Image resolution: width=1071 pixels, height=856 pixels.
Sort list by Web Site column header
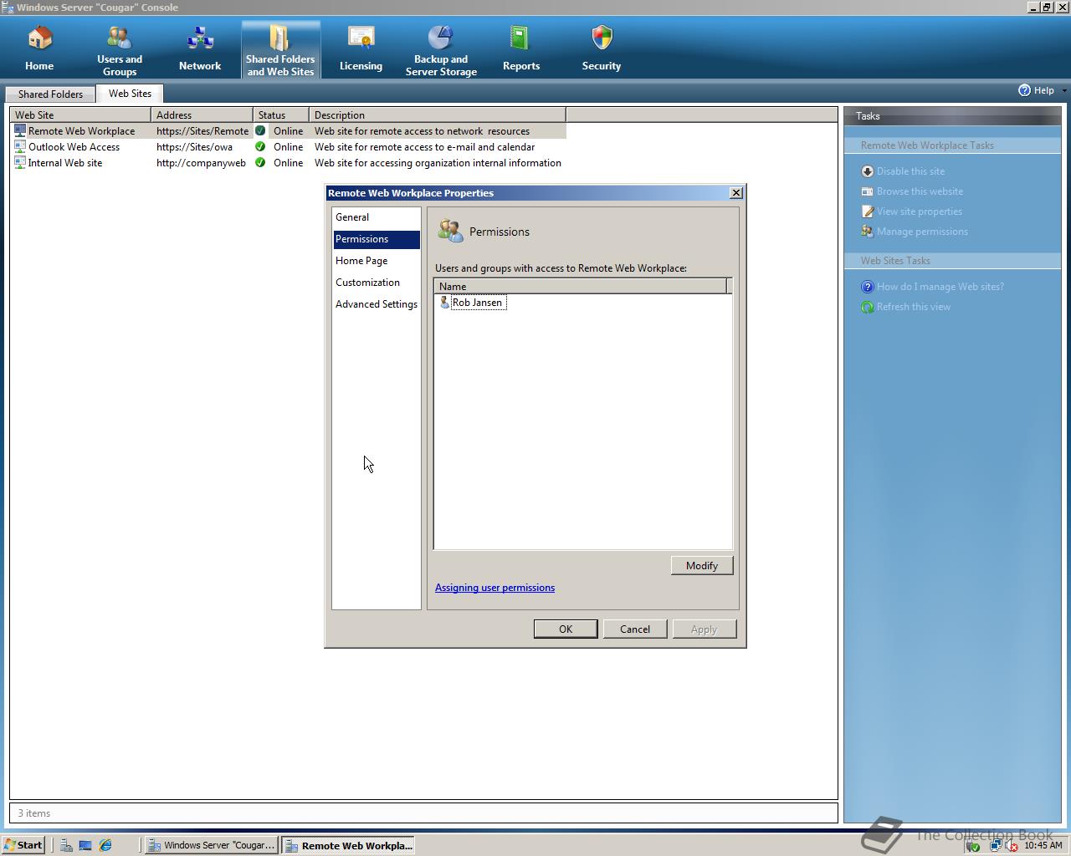80,115
